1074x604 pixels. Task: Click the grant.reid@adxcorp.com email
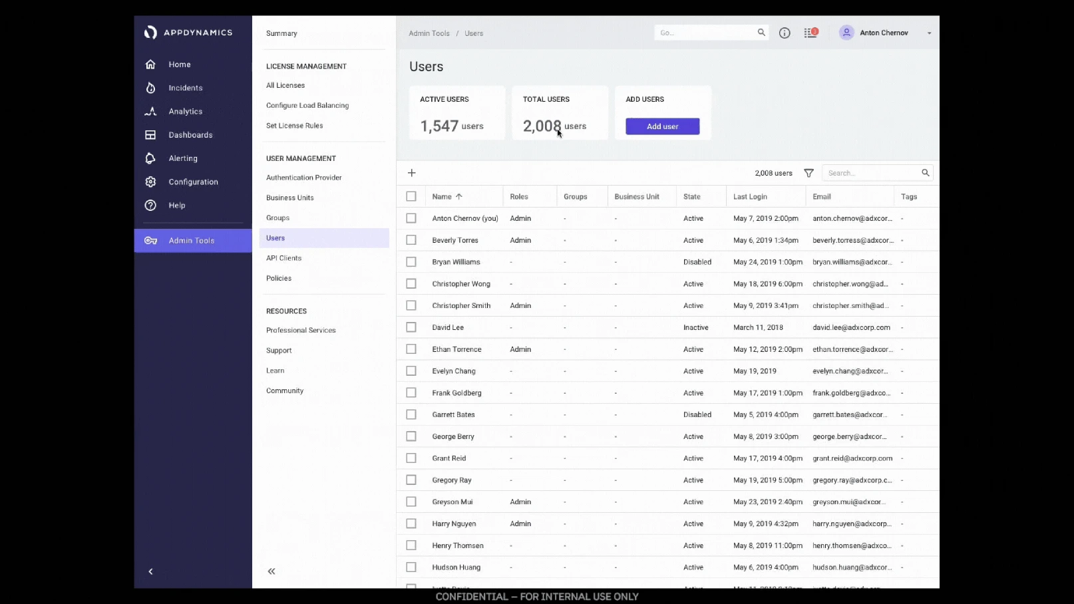[852, 458]
